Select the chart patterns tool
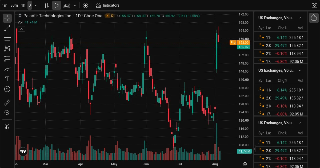This screenshot has width=320, height=168. (7, 49)
